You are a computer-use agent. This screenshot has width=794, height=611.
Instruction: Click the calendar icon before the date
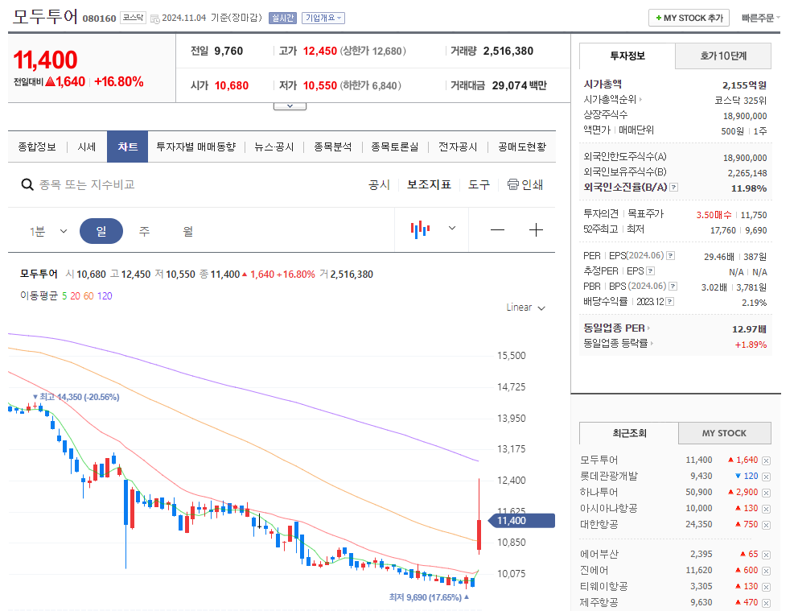pos(155,19)
